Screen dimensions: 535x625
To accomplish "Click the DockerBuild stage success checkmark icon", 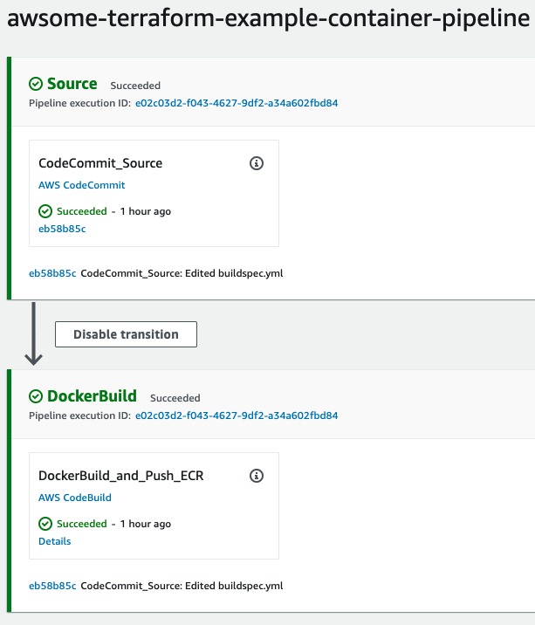I will 36,396.
